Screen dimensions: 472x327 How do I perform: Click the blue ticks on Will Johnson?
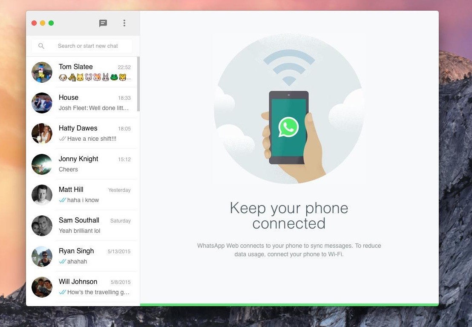(62, 292)
